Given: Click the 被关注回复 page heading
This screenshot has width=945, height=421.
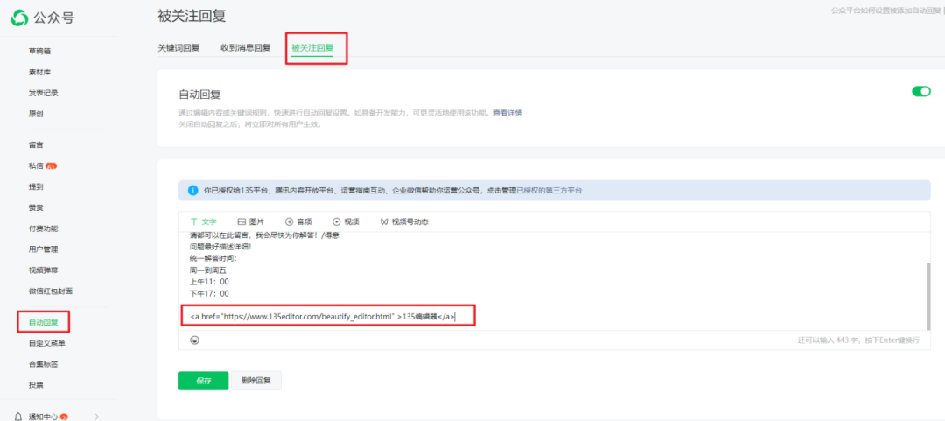Looking at the screenshot, I should [x=192, y=17].
